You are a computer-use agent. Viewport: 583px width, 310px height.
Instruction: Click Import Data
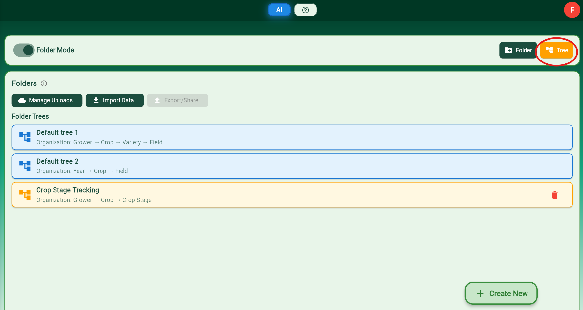(115, 100)
